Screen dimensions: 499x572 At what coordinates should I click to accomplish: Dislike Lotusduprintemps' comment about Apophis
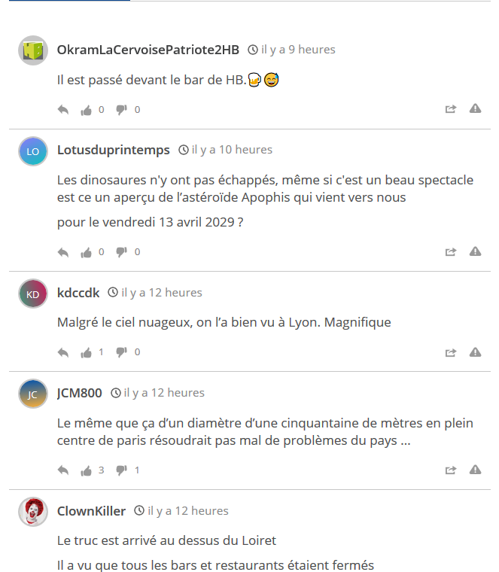[x=121, y=252]
